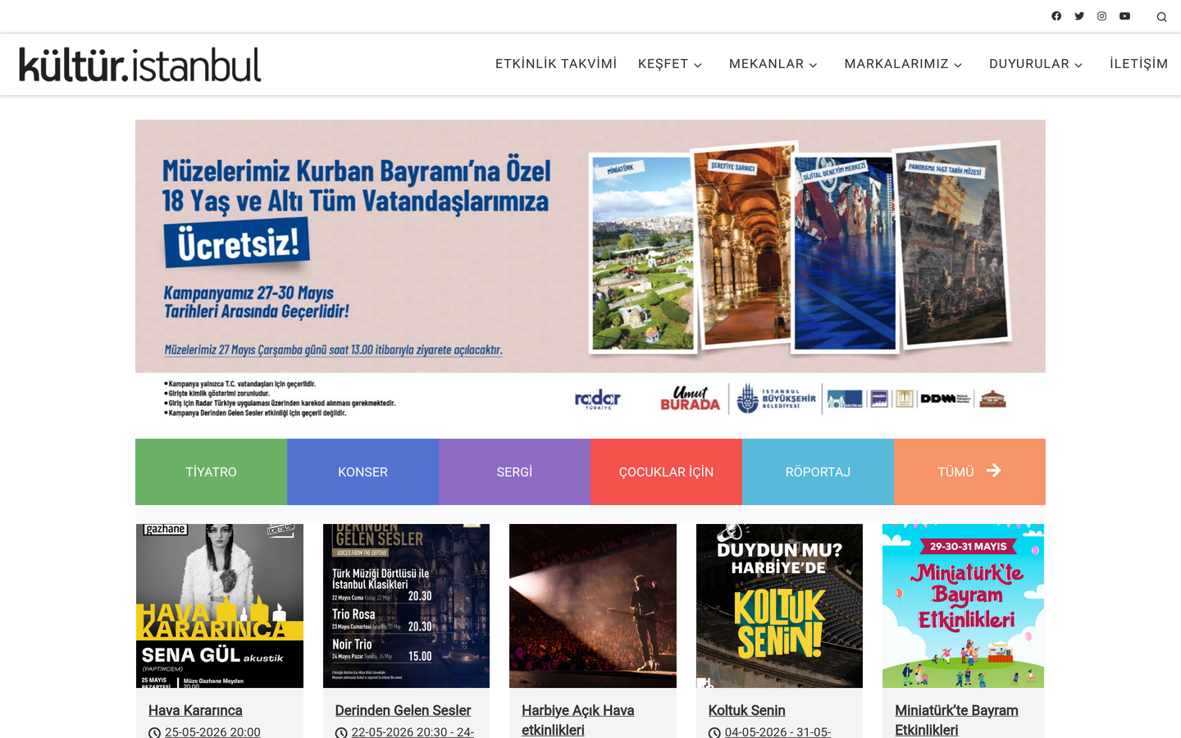The image size is (1181, 738).
Task: Select the blue KONSER category tile
Action: tap(363, 471)
